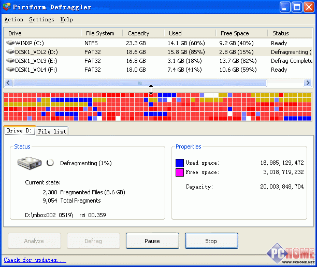Click the NTFS file system cell
Image resolution: width=317 pixels, height=267 pixels.
click(91, 43)
